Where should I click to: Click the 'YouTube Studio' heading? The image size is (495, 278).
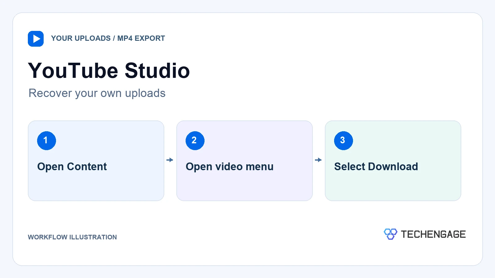coord(109,71)
